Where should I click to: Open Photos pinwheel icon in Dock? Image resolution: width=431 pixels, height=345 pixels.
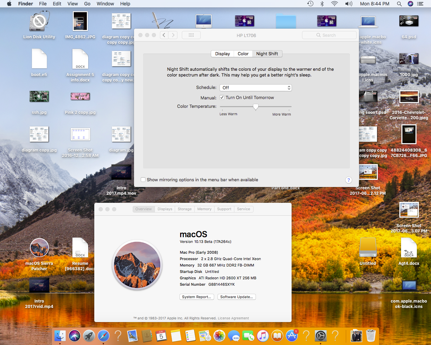click(x=219, y=336)
